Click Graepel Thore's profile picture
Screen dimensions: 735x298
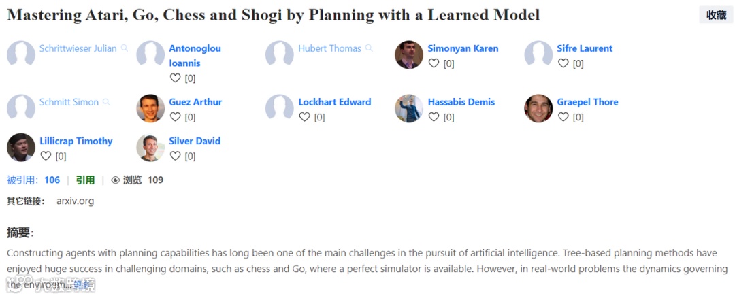[x=538, y=108]
